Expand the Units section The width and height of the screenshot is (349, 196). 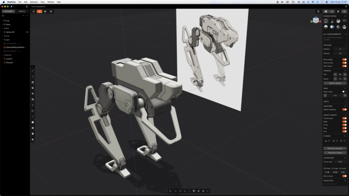[x=345, y=102]
